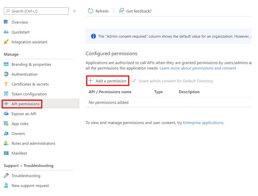
Task: Click the Owners people icon
Action: [6, 133]
